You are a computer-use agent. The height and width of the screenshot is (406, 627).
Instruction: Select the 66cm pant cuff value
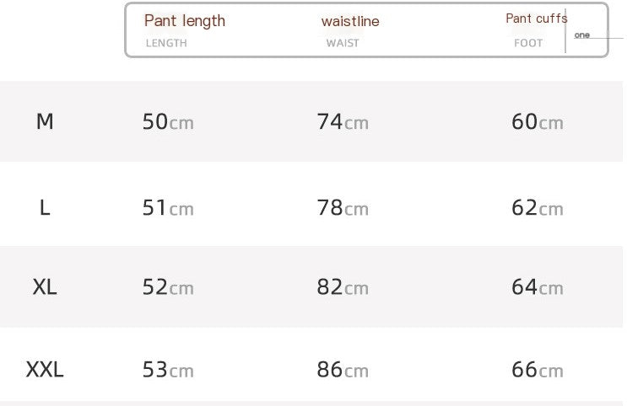538,369
